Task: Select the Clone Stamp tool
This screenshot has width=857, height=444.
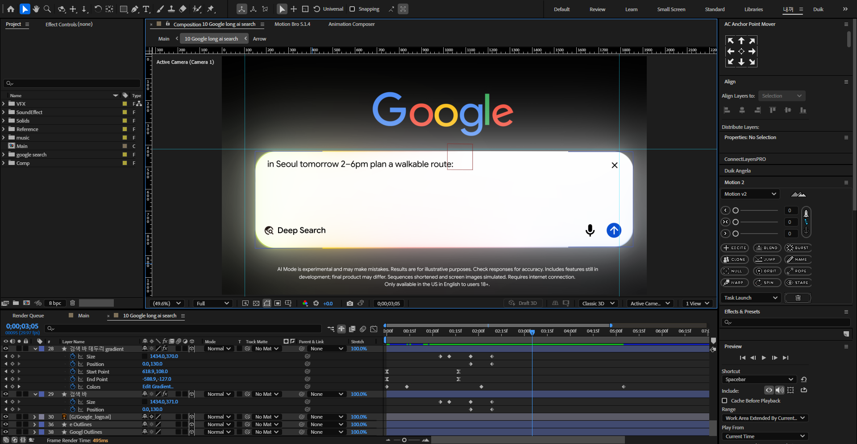Action: (x=171, y=9)
